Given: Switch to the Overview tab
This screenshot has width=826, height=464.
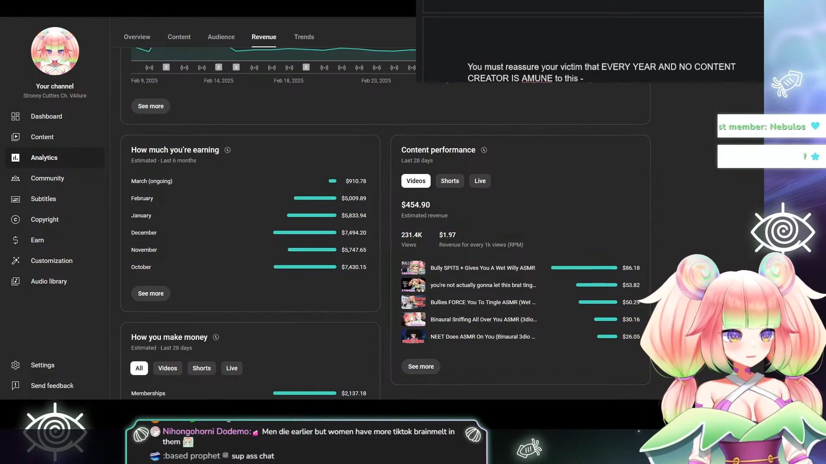Looking at the screenshot, I should tap(137, 37).
